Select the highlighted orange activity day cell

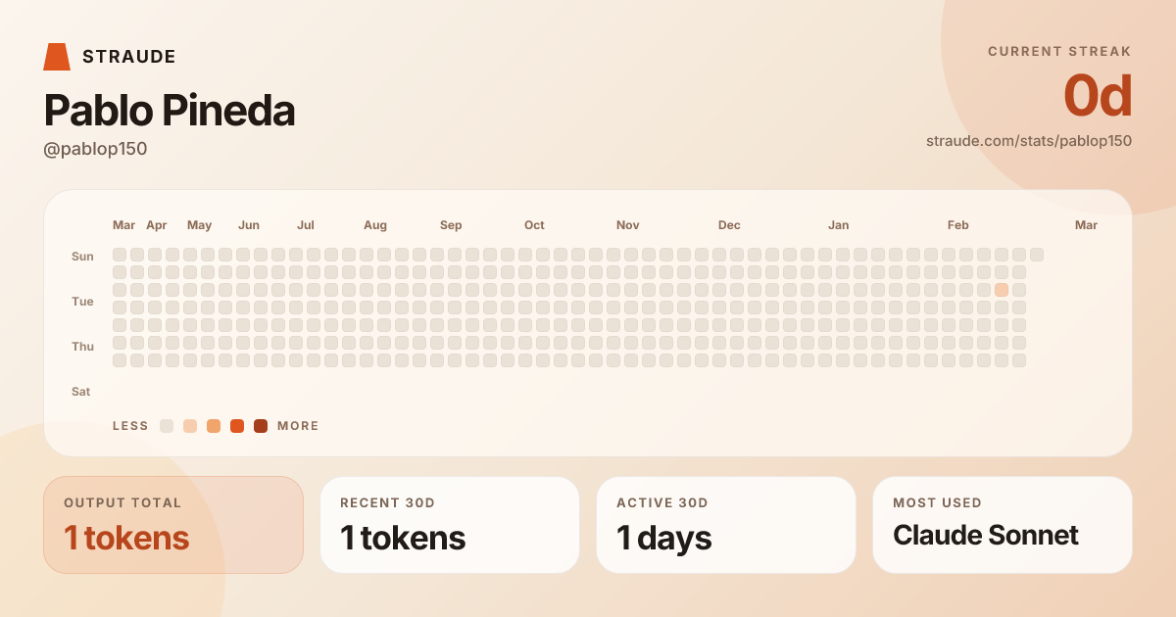[x=1002, y=290]
